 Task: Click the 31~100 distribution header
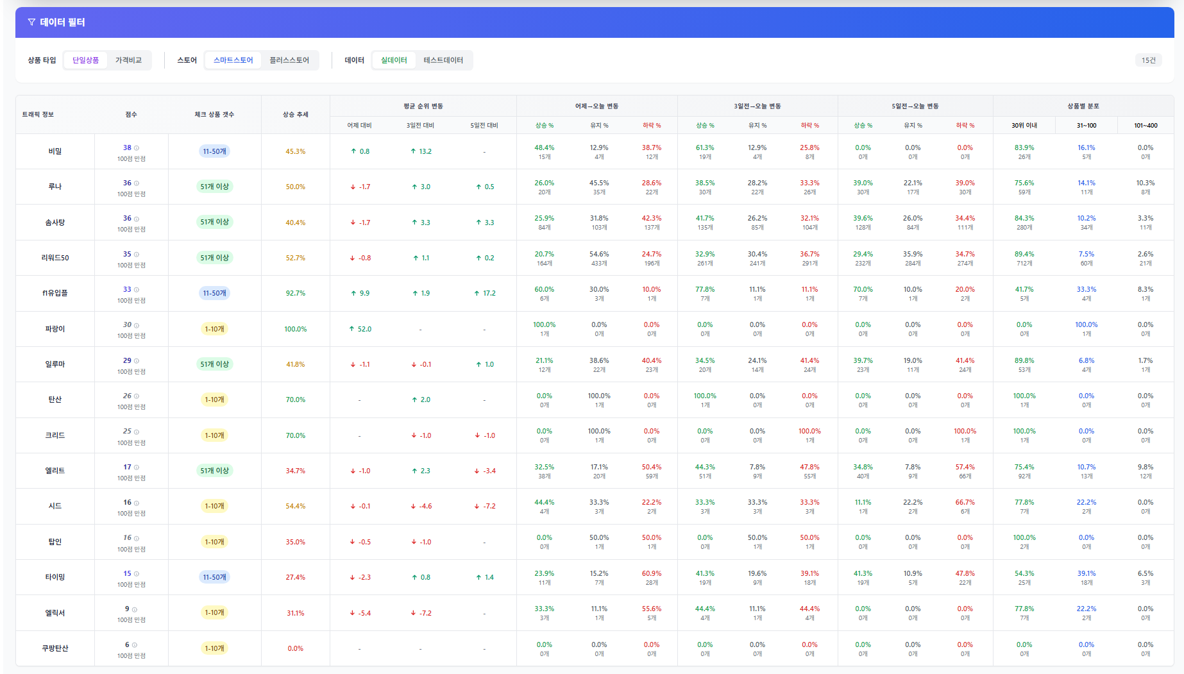point(1087,126)
